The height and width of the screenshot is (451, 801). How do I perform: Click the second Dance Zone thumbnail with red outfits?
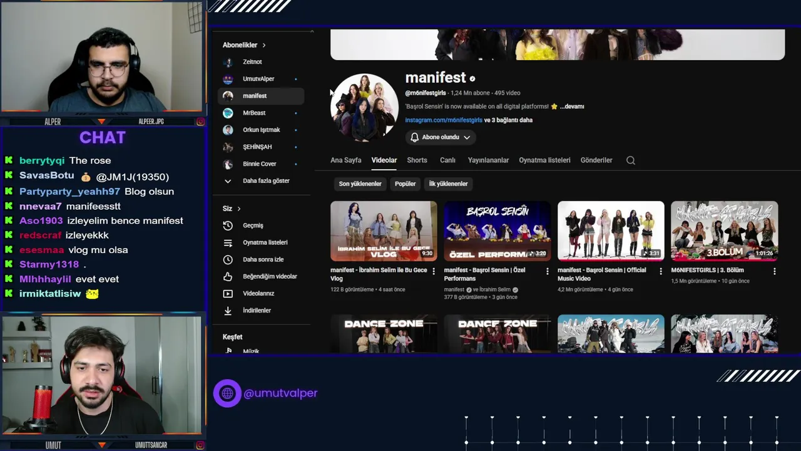(x=497, y=334)
